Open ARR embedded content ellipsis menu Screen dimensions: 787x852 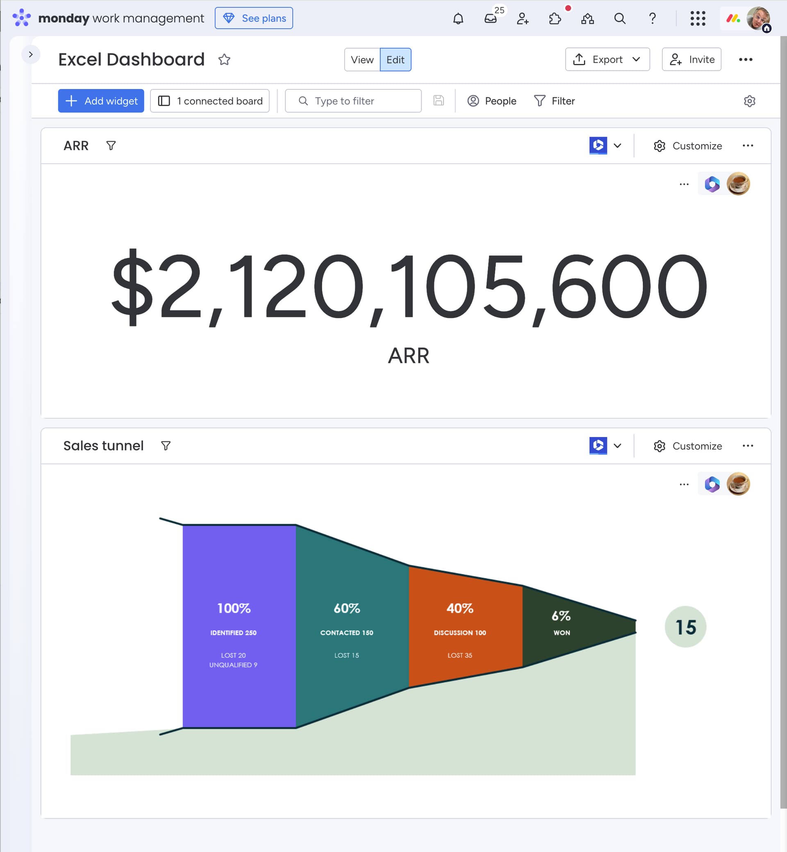684,184
